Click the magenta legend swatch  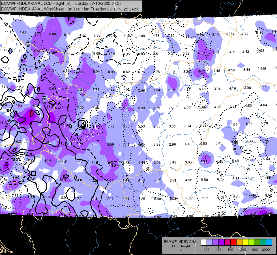tap(227, 243)
